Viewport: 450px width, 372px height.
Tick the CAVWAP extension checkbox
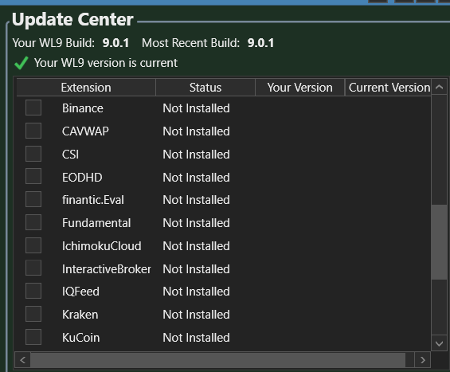tap(33, 131)
